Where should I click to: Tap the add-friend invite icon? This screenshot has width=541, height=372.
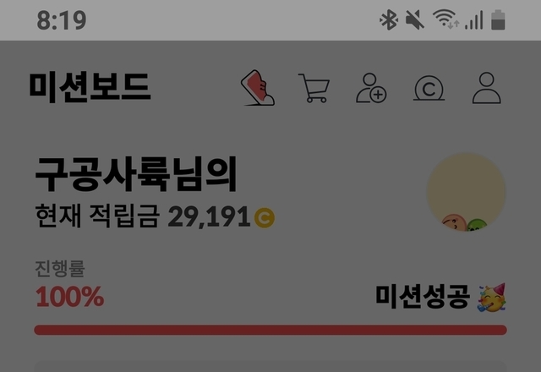[371, 88]
